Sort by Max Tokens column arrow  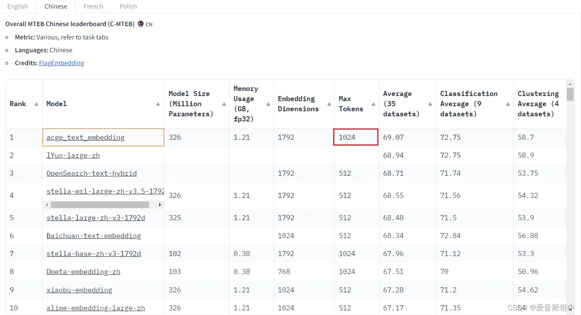click(373, 104)
